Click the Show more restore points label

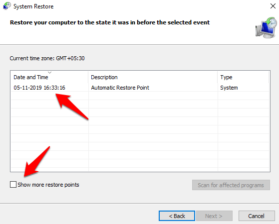point(48,185)
